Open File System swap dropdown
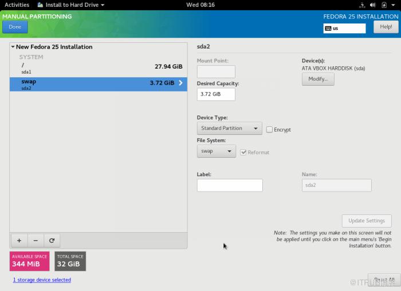 click(217, 152)
